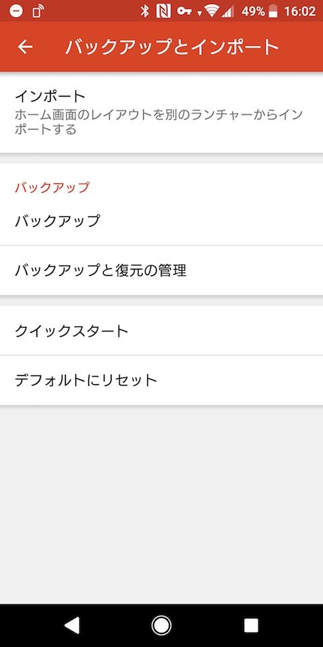Tap the do-not-disturb status icon
Viewport: 323px width, 647px height.
(x=15, y=11)
